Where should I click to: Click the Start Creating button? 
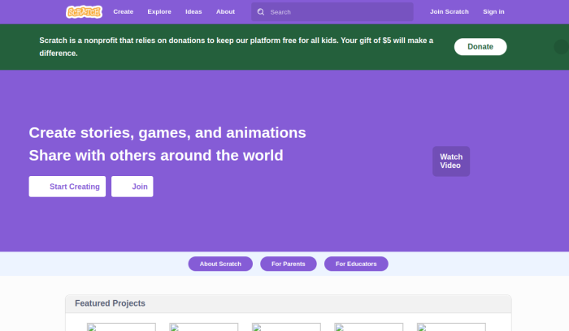(67, 187)
